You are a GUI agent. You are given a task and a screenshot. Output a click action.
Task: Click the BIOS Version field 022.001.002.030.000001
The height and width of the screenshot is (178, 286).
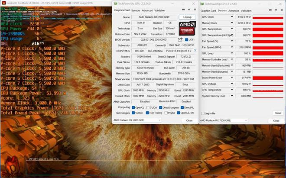(x=154, y=39)
